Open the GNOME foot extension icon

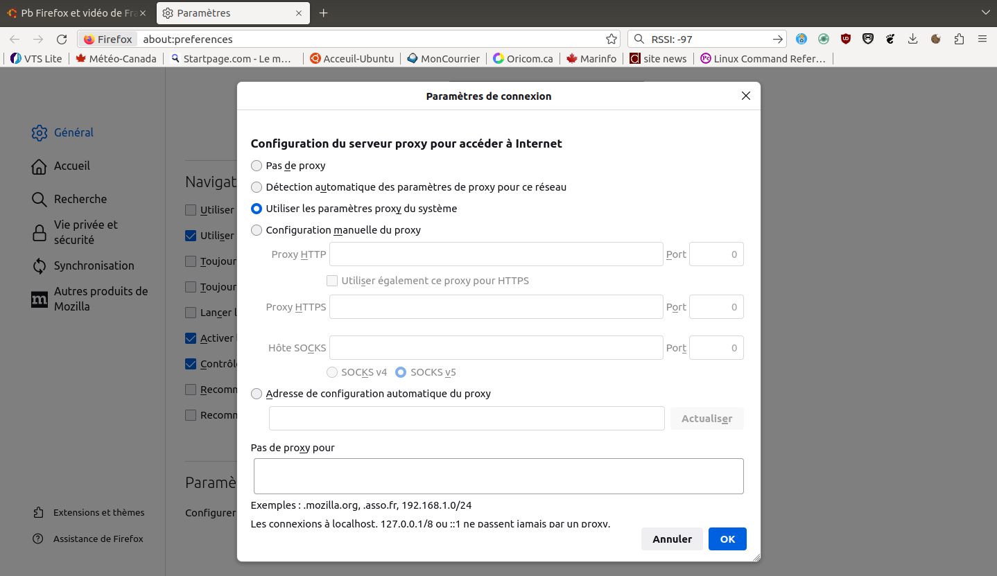890,40
